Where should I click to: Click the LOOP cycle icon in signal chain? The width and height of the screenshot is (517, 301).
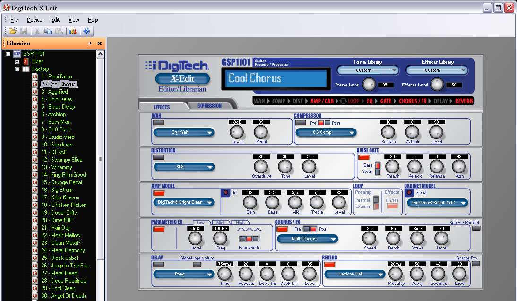[x=343, y=101]
